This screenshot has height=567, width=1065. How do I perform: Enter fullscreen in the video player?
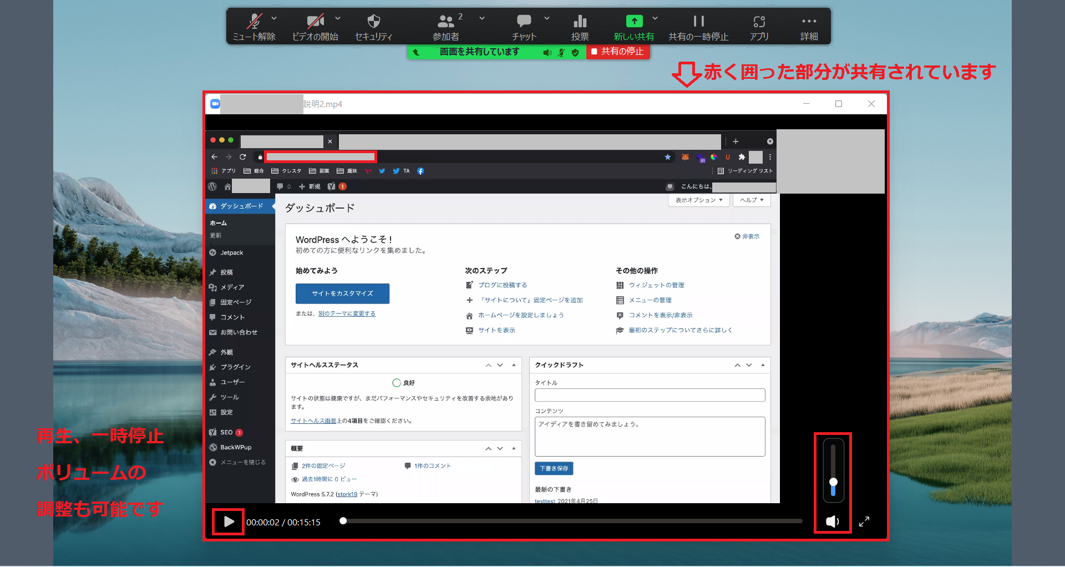pos(864,522)
